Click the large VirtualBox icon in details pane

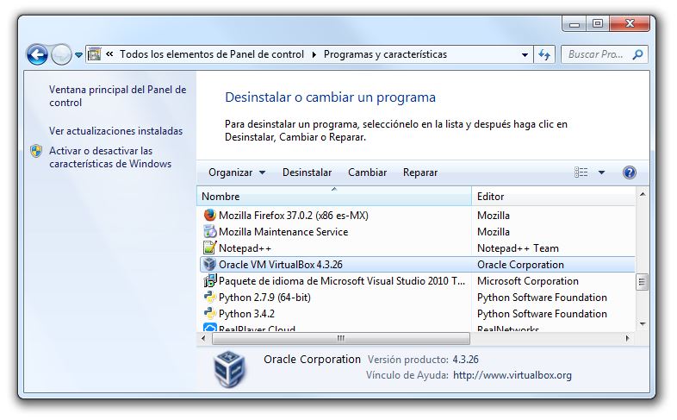(230, 368)
